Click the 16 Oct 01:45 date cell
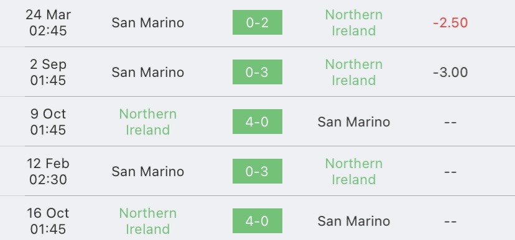This screenshot has width=515, height=240. point(48,221)
